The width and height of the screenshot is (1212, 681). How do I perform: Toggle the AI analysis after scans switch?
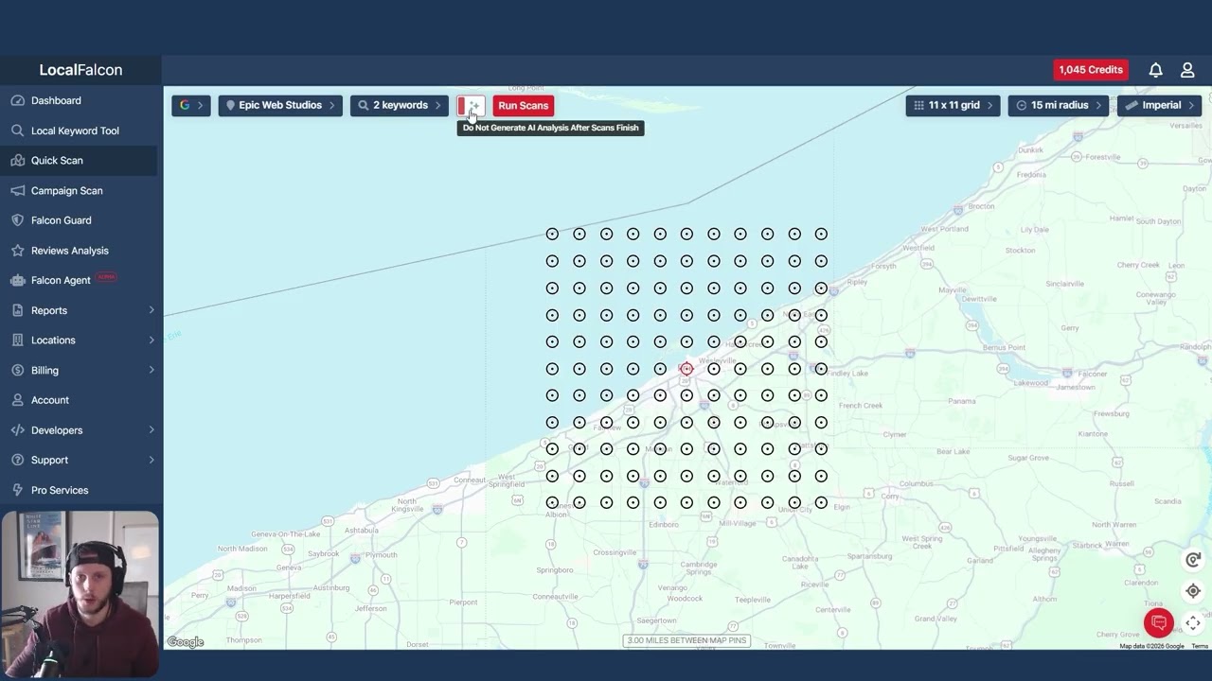click(x=471, y=106)
